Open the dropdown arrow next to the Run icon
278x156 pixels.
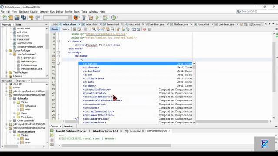pyautogui.click(x=101, y=17)
